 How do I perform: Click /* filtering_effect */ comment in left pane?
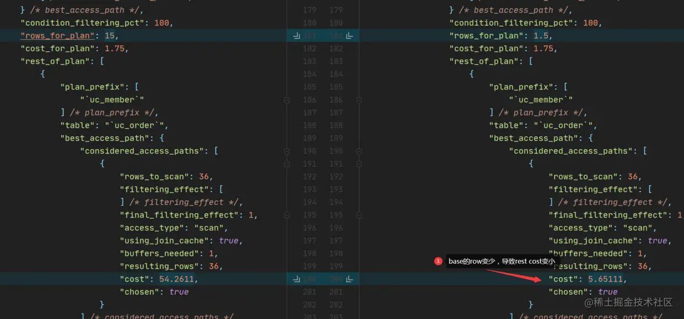[x=184, y=202]
